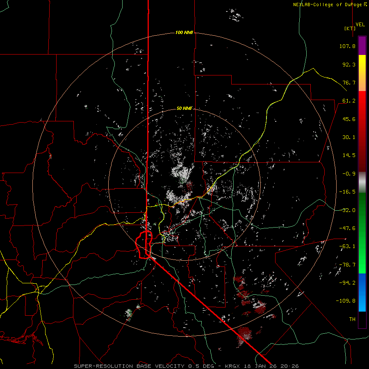
Task: Click the TH legend label
Action: point(352,319)
